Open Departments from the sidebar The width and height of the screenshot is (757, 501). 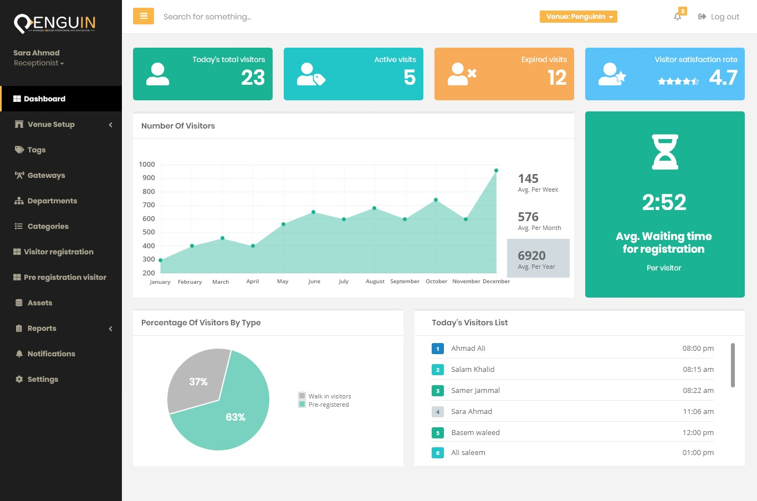(52, 201)
